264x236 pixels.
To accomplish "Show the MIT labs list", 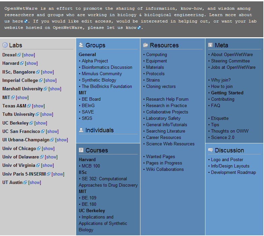I will coord(22,98).
